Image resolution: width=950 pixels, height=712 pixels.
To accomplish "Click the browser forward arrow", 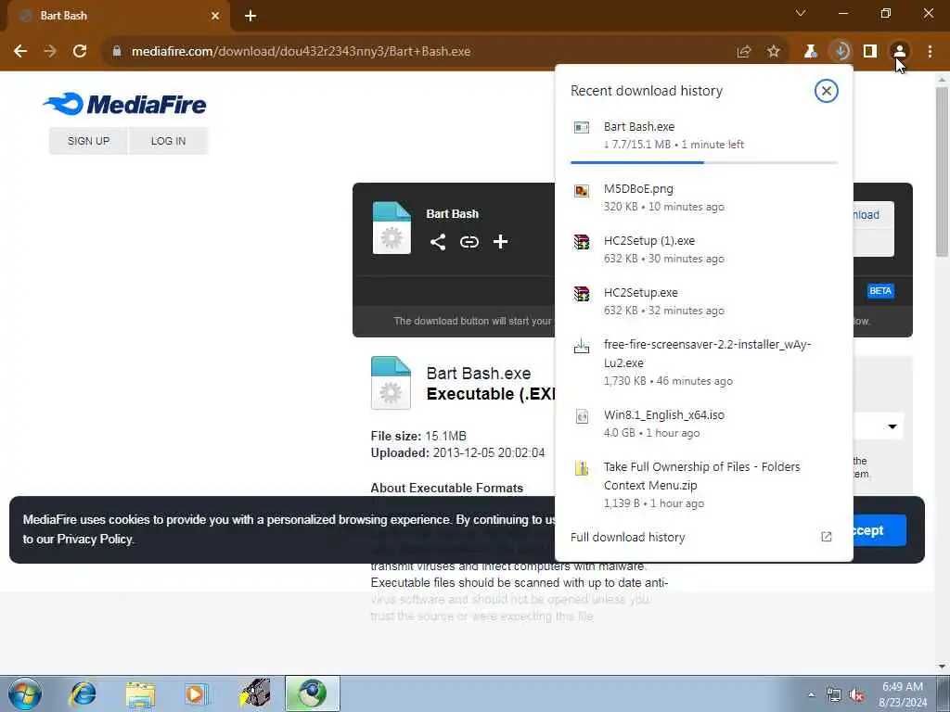I will [50, 52].
